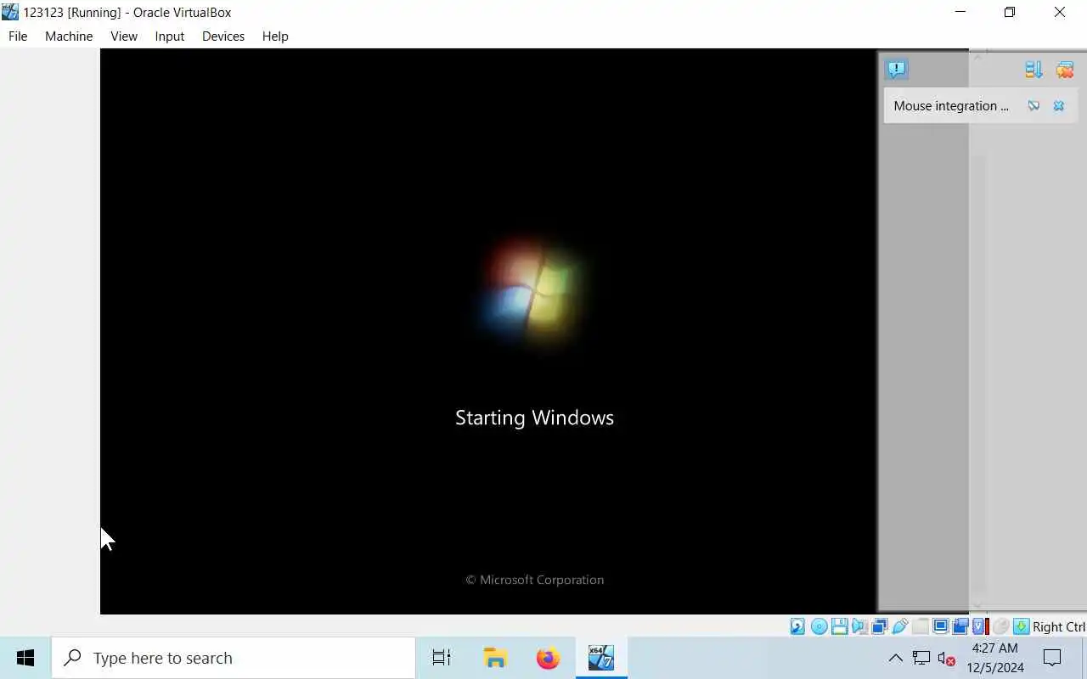
Task: Click the delete all notifications icon
Action: coord(1065,70)
